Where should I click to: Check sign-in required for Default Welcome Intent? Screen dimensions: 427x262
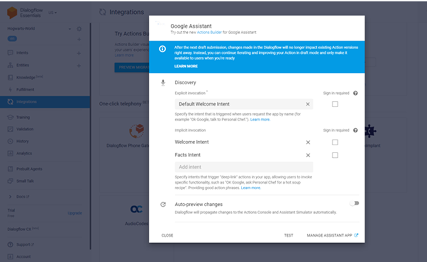pyautogui.click(x=335, y=104)
